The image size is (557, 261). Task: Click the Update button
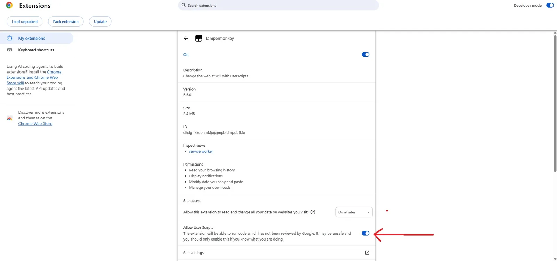point(100,22)
